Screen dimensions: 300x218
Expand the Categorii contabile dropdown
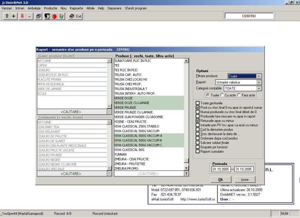[259, 88]
